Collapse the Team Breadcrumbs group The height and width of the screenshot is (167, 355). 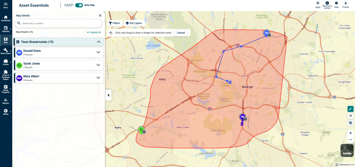(98, 42)
